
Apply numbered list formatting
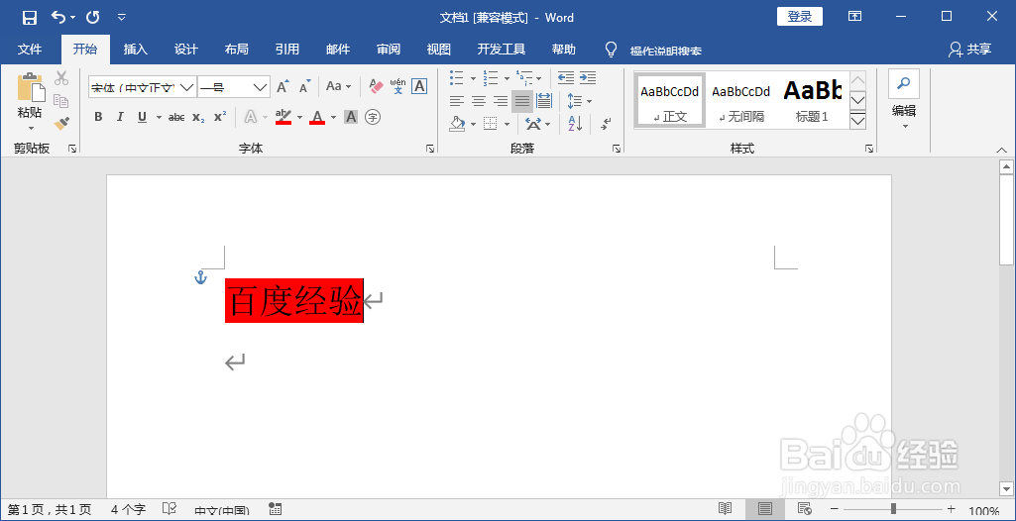(x=491, y=78)
